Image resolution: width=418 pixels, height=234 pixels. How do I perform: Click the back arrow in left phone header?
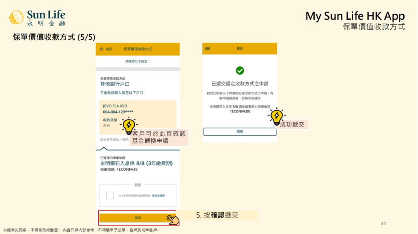(102, 49)
